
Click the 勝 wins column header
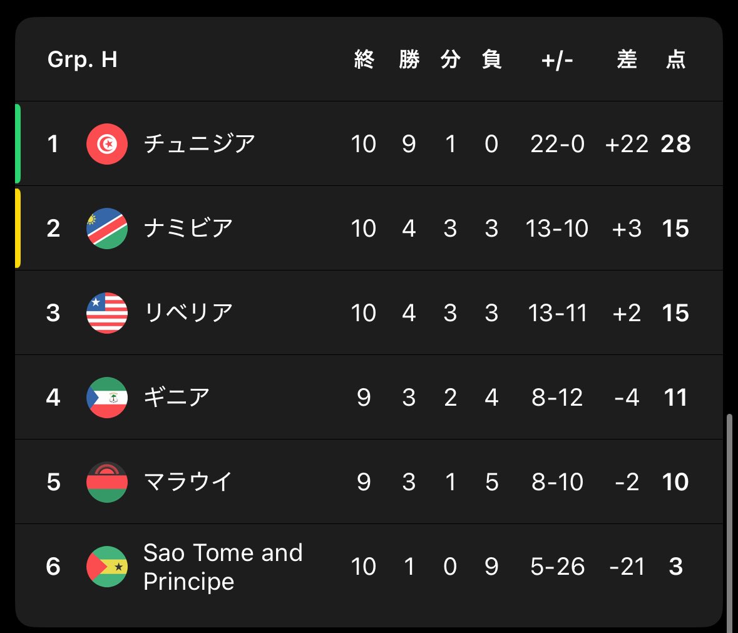tap(409, 60)
